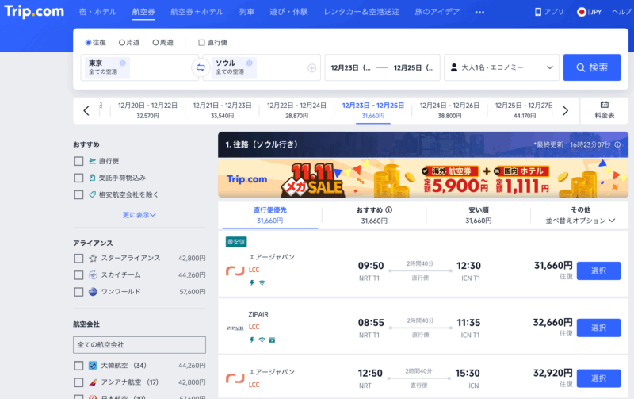This screenshot has width=634, height=399.
Task: Open the 航空券+ホテル tab
Action: coord(197,12)
